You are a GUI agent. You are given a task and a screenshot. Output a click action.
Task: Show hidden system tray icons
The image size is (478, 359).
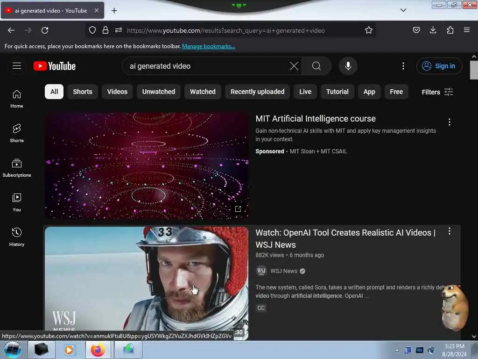tap(397, 350)
